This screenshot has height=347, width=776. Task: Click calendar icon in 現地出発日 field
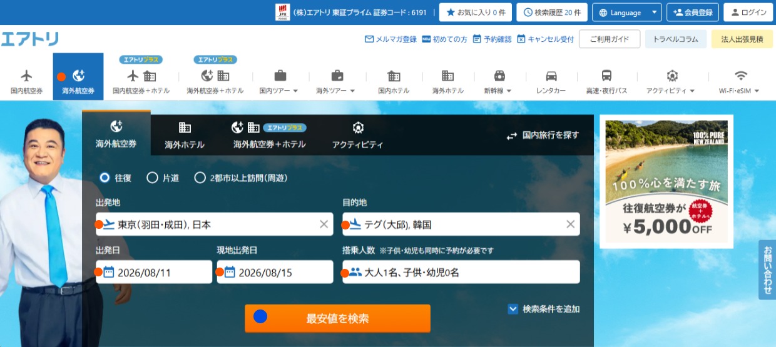pos(230,272)
